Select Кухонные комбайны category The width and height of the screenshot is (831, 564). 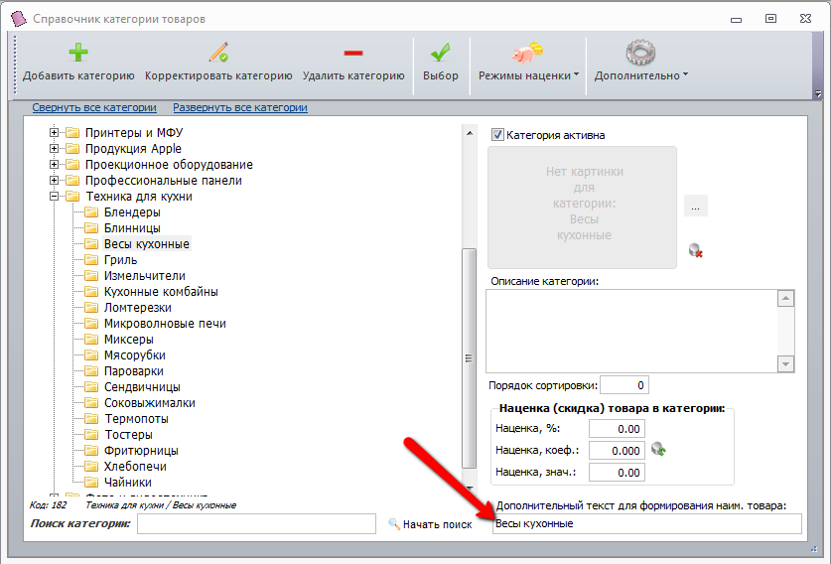pyautogui.click(x=161, y=292)
